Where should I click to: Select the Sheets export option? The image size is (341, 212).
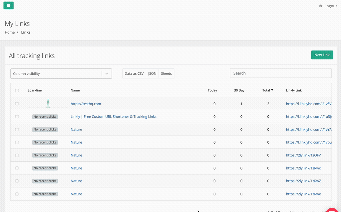[166, 73]
